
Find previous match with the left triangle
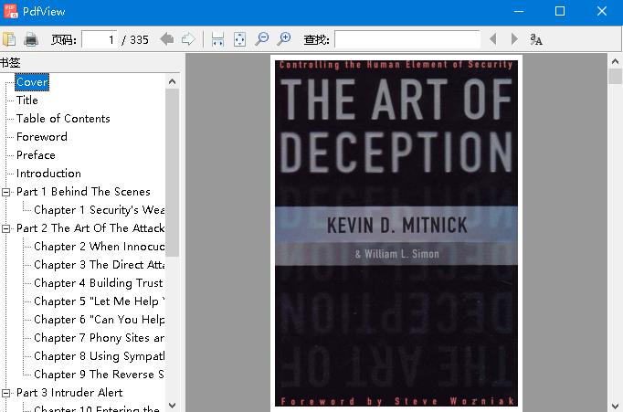click(x=493, y=39)
